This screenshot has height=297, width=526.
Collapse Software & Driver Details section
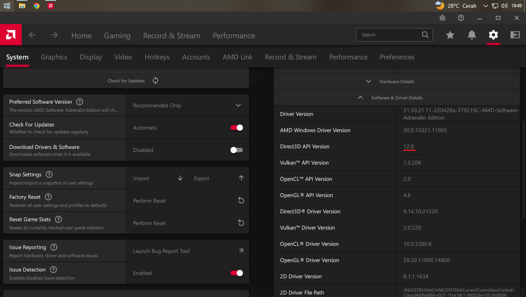pyautogui.click(x=397, y=98)
